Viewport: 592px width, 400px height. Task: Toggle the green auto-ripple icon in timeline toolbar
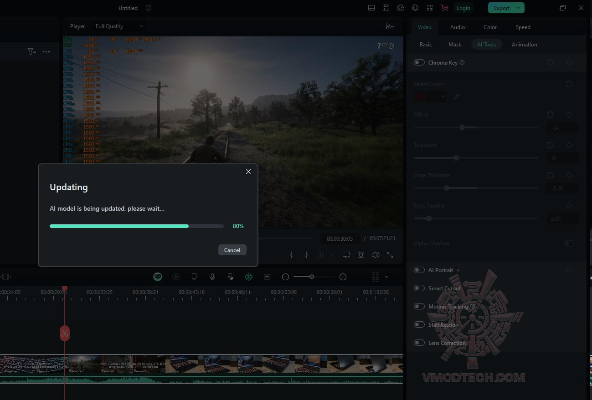pos(248,277)
